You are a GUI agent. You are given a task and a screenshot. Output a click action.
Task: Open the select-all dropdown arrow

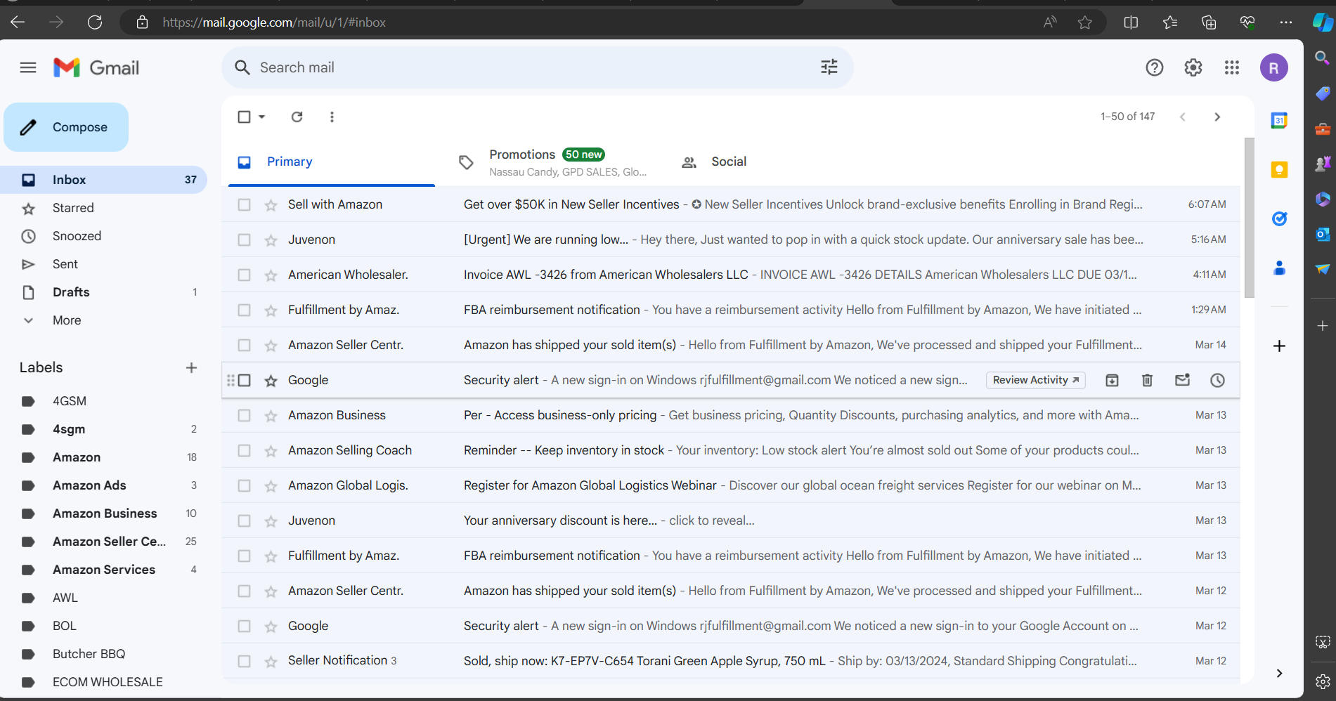262,117
